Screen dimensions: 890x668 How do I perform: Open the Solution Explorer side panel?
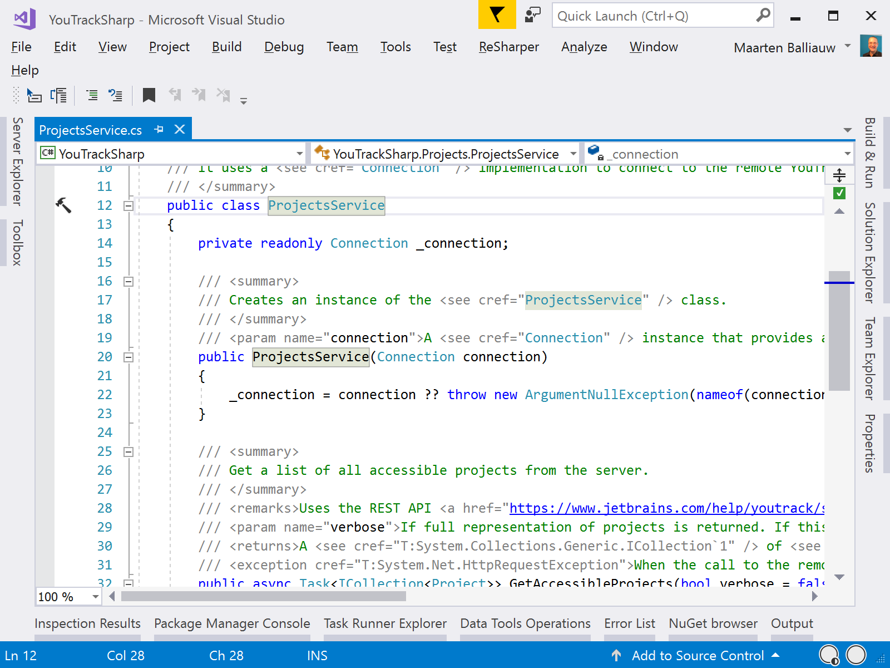click(869, 253)
